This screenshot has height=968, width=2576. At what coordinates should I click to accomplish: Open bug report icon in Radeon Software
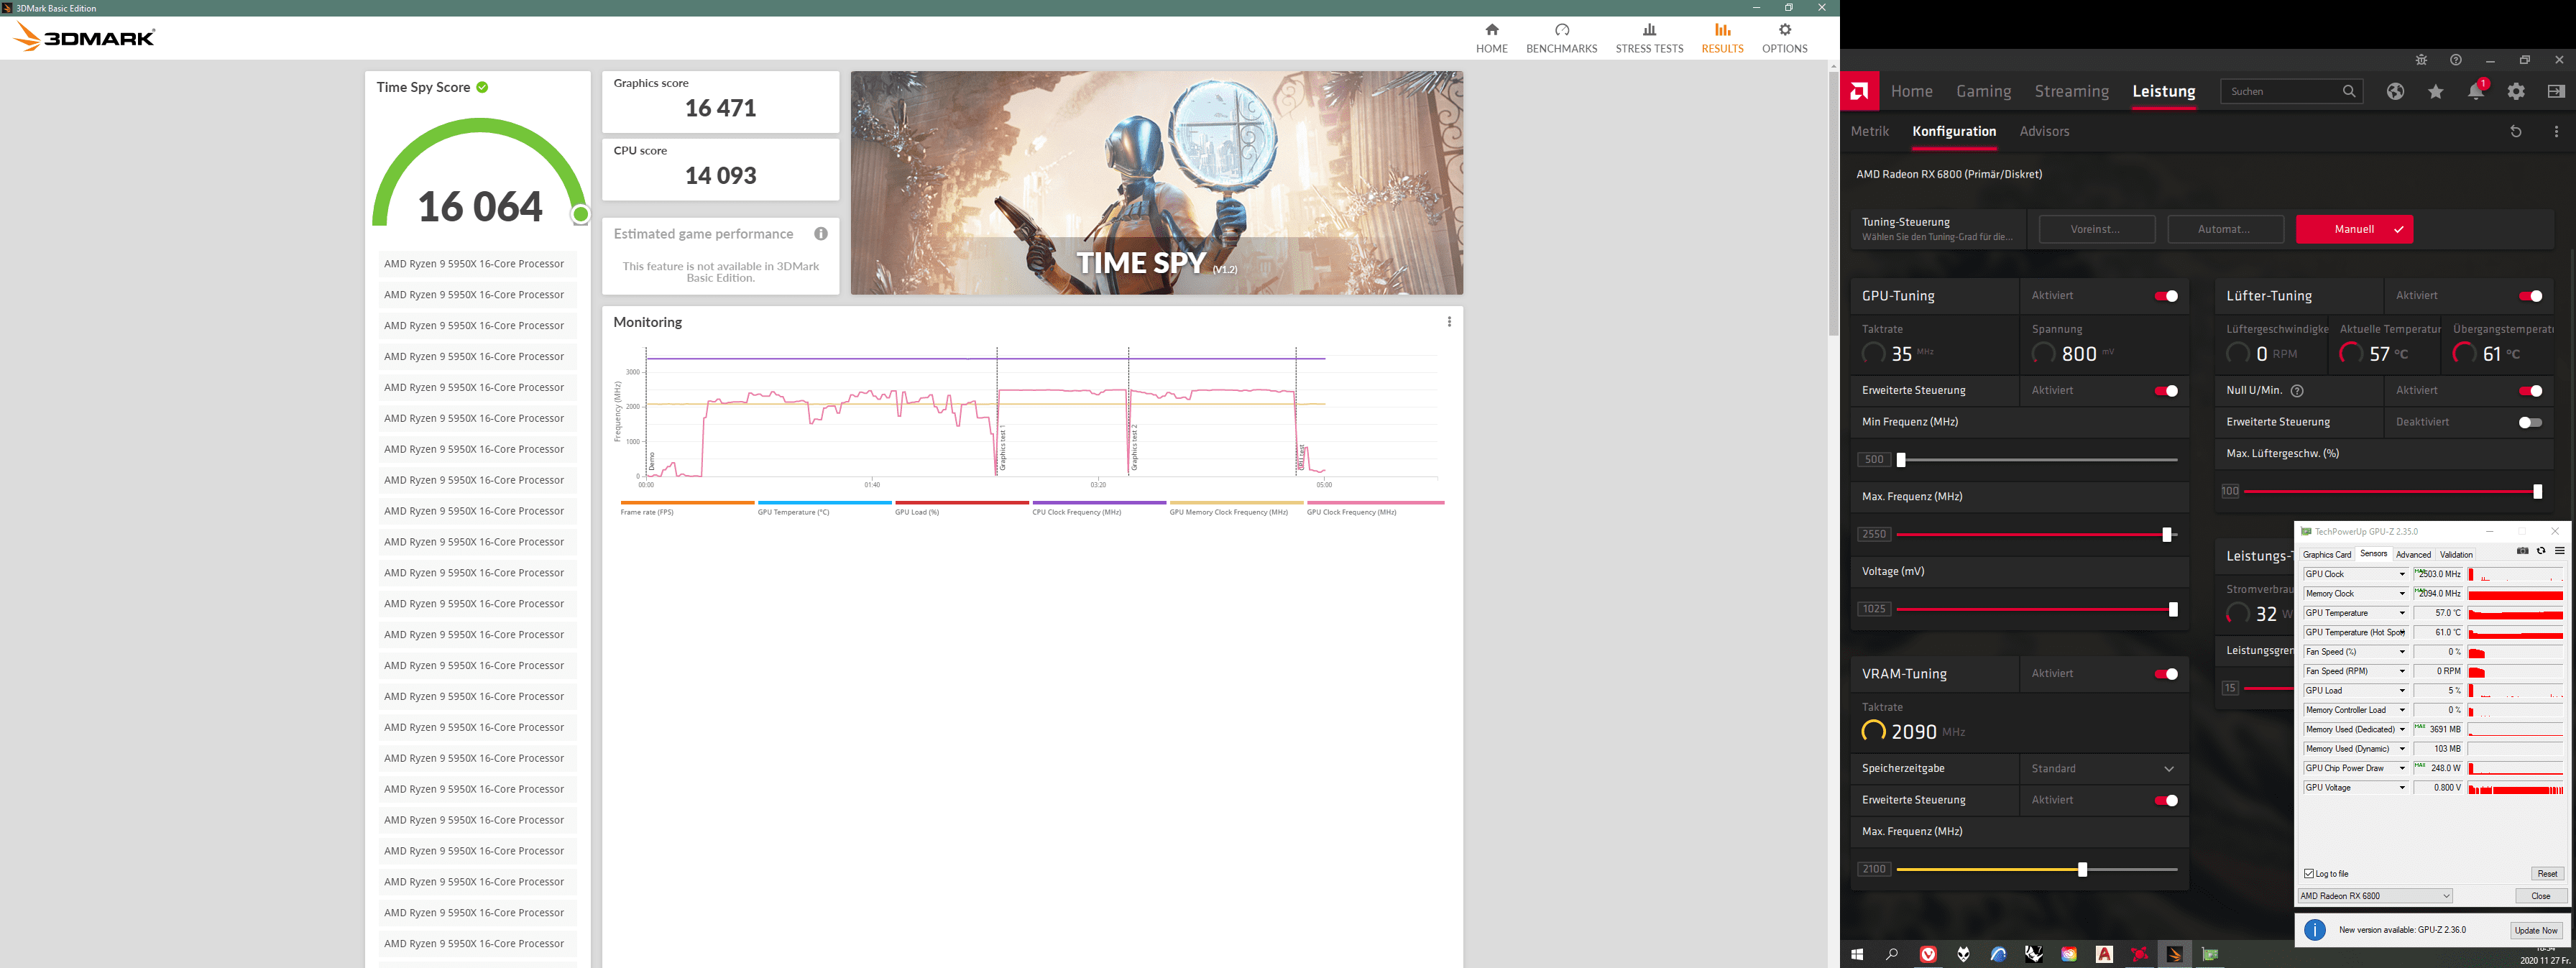[x=2421, y=60]
